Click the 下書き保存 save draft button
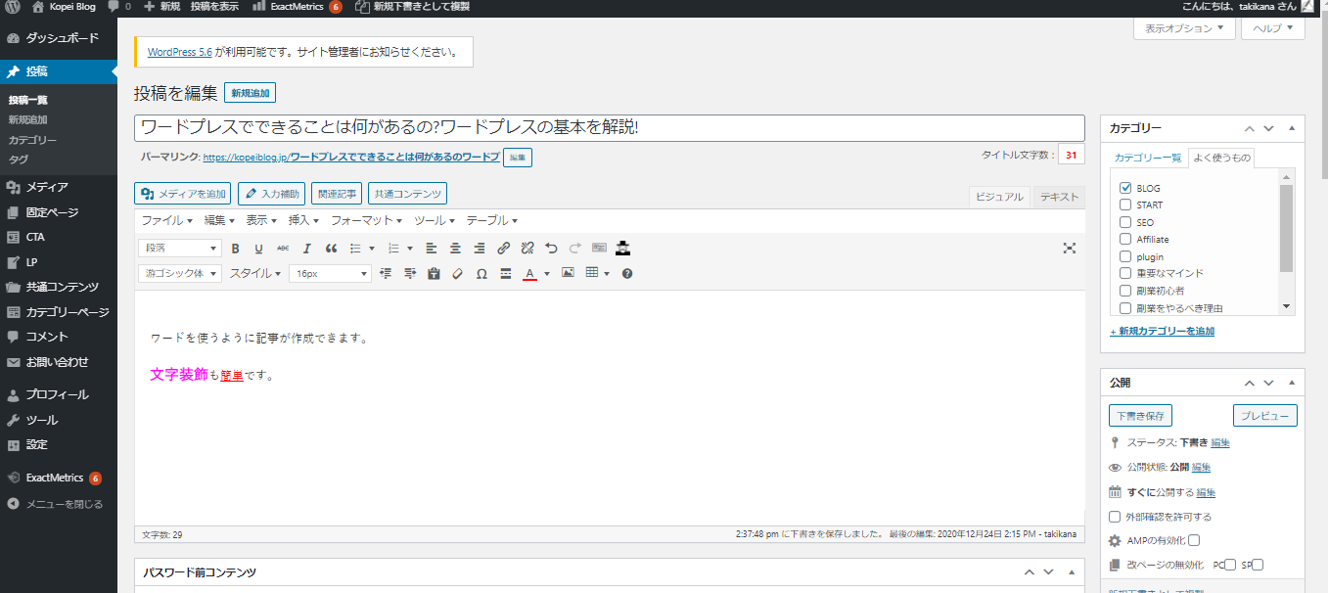 pos(1140,416)
